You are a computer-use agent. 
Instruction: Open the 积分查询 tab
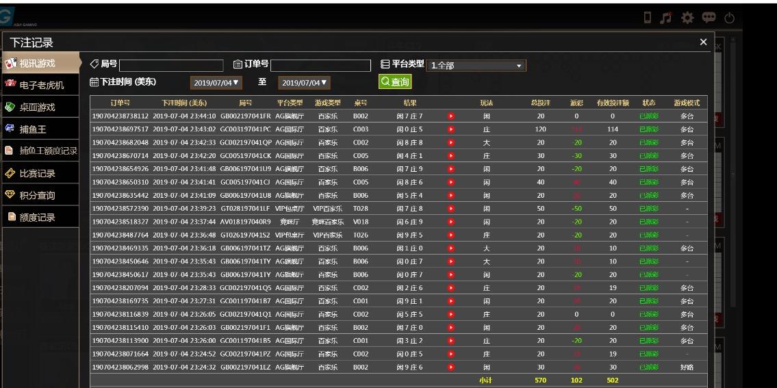40,195
